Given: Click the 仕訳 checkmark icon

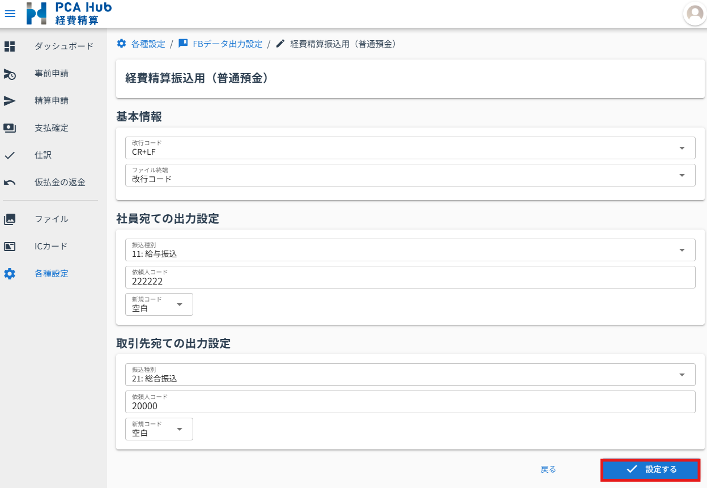Looking at the screenshot, I should [x=10, y=155].
